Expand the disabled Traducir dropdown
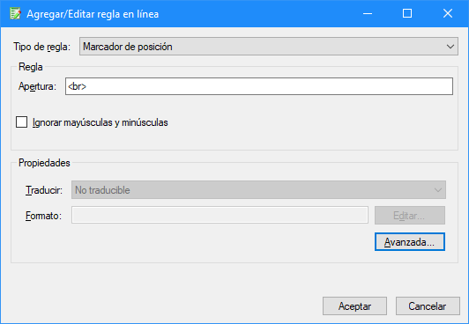The height and width of the screenshot is (324, 469). point(258,190)
